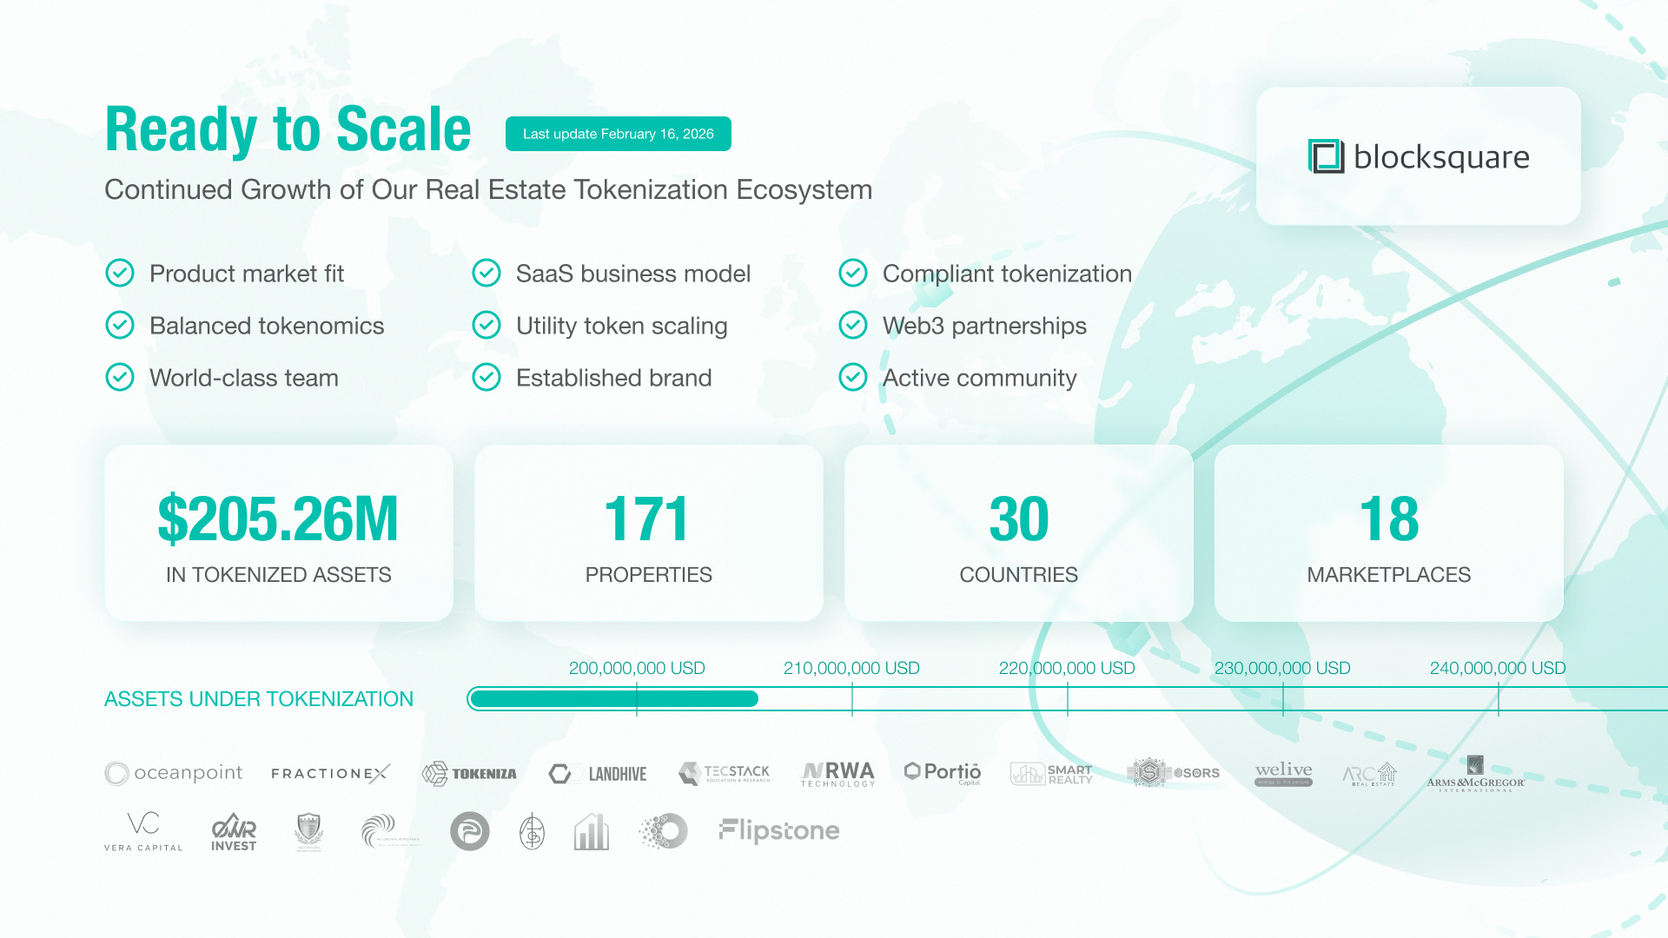Click the bar chart building logo
The width and height of the screenshot is (1668, 938).
pos(592,831)
